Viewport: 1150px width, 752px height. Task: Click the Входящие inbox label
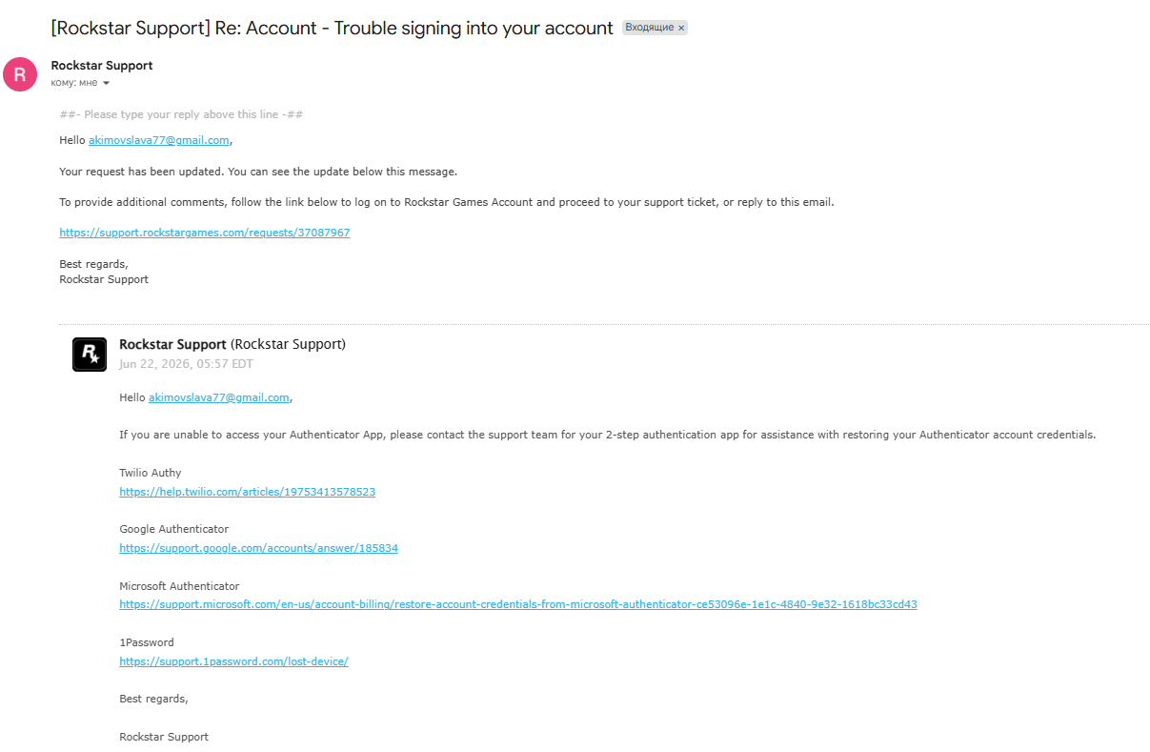pyautogui.click(x=649, y=29)
